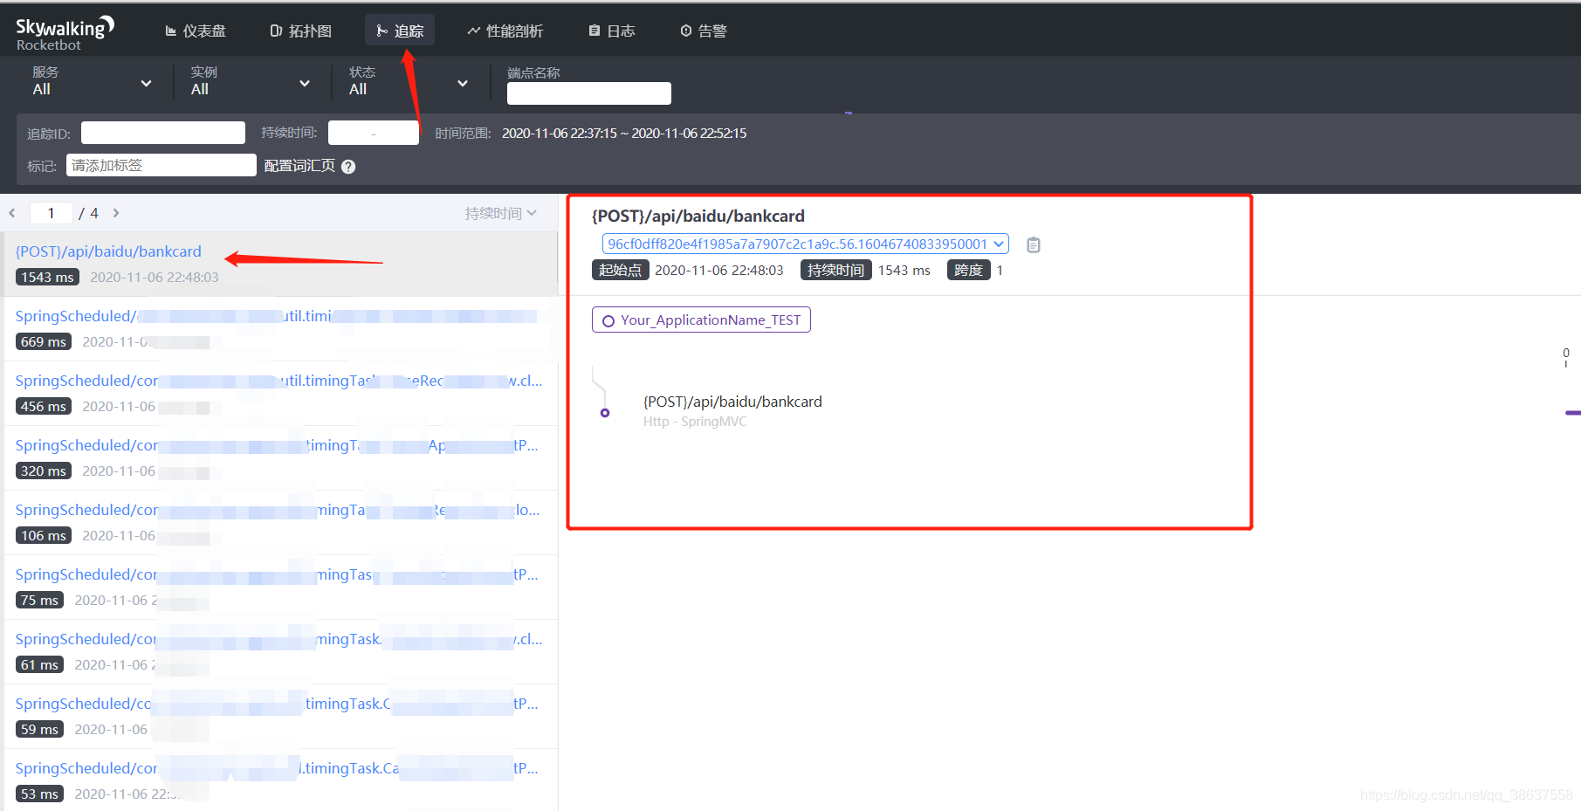The width and height of the screenshot is (1581, 811).
Task: Click the 跨度 span count badge
Action: tap(968, 270)
